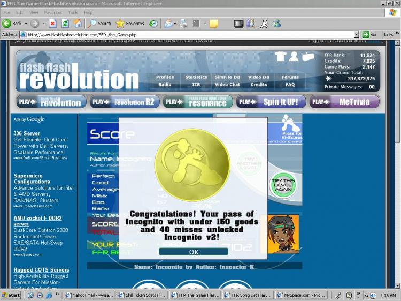Click Play Resonance button
The width and height of the screenshot is (401, 301).
click(198, 102)
